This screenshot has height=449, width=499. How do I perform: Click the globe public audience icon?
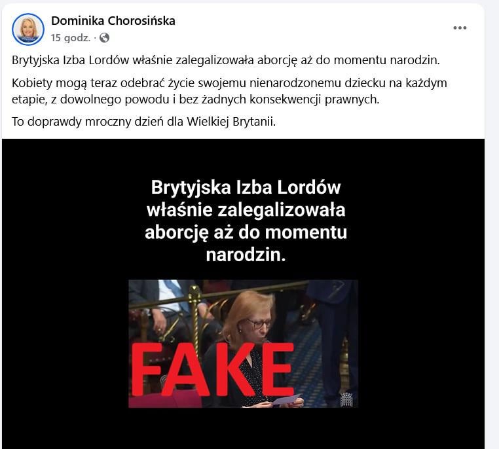[x=104, y=38]
